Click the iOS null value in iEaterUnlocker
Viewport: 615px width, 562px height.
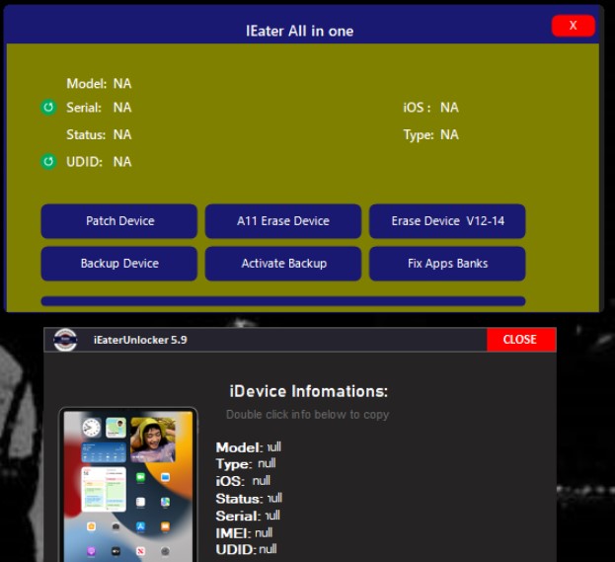click(262, 481)
